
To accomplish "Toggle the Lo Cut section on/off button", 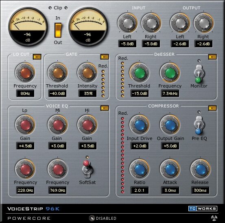I will coord(37,57).
